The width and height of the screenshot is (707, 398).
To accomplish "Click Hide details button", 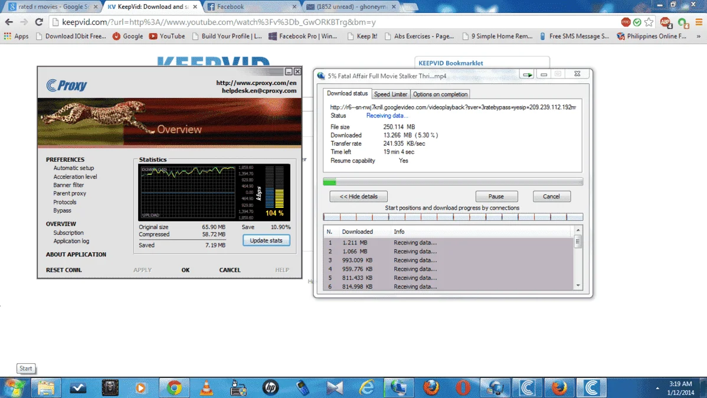I will [x=358, y=196].
